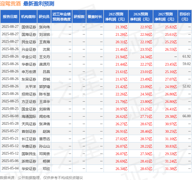Click the 2025预测净利润 column header
Image resolution: width=192 pixels, height=180 pixels.
point(116,17)
